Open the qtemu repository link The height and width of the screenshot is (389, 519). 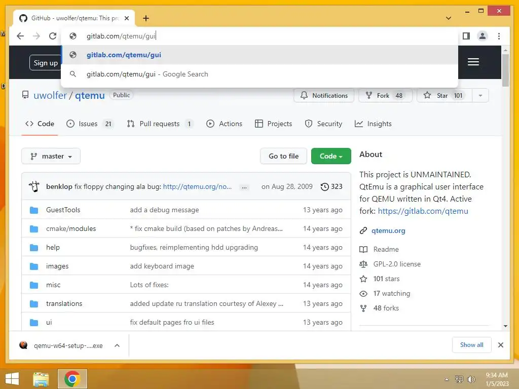[x=90, y=95]
